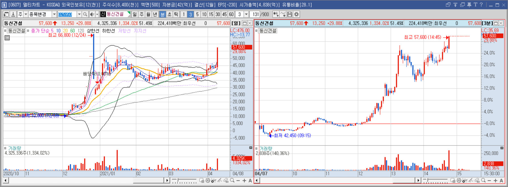Click the stock search magnifier icon
This screenshot has width=508, height=187.
pyautogui.click(x=85, y=14)
